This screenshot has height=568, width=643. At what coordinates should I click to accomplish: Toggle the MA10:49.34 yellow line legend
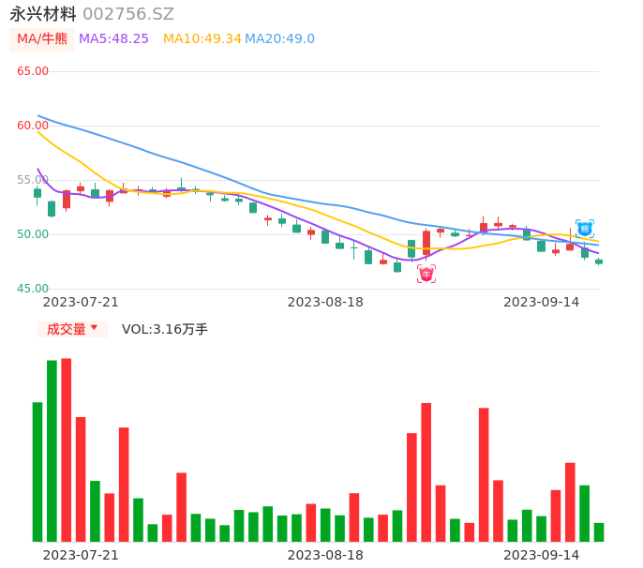pyautogui.click(x=202, y=39)
